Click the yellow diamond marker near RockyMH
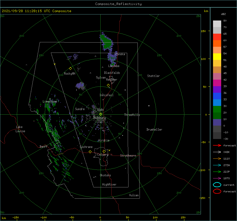Image resolution: width=237 pixels, height=221 pixels. (x=70, y=69)
